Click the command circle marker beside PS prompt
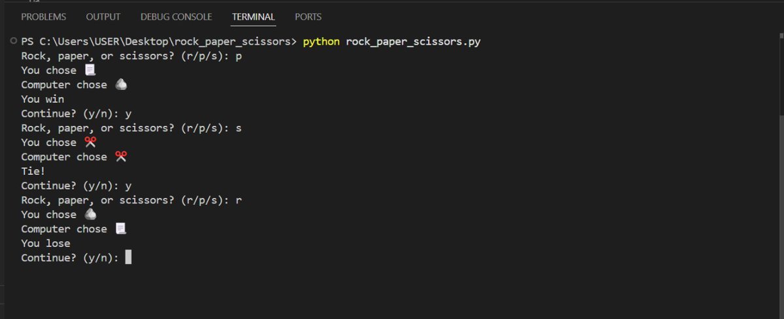 coord(14,41)
